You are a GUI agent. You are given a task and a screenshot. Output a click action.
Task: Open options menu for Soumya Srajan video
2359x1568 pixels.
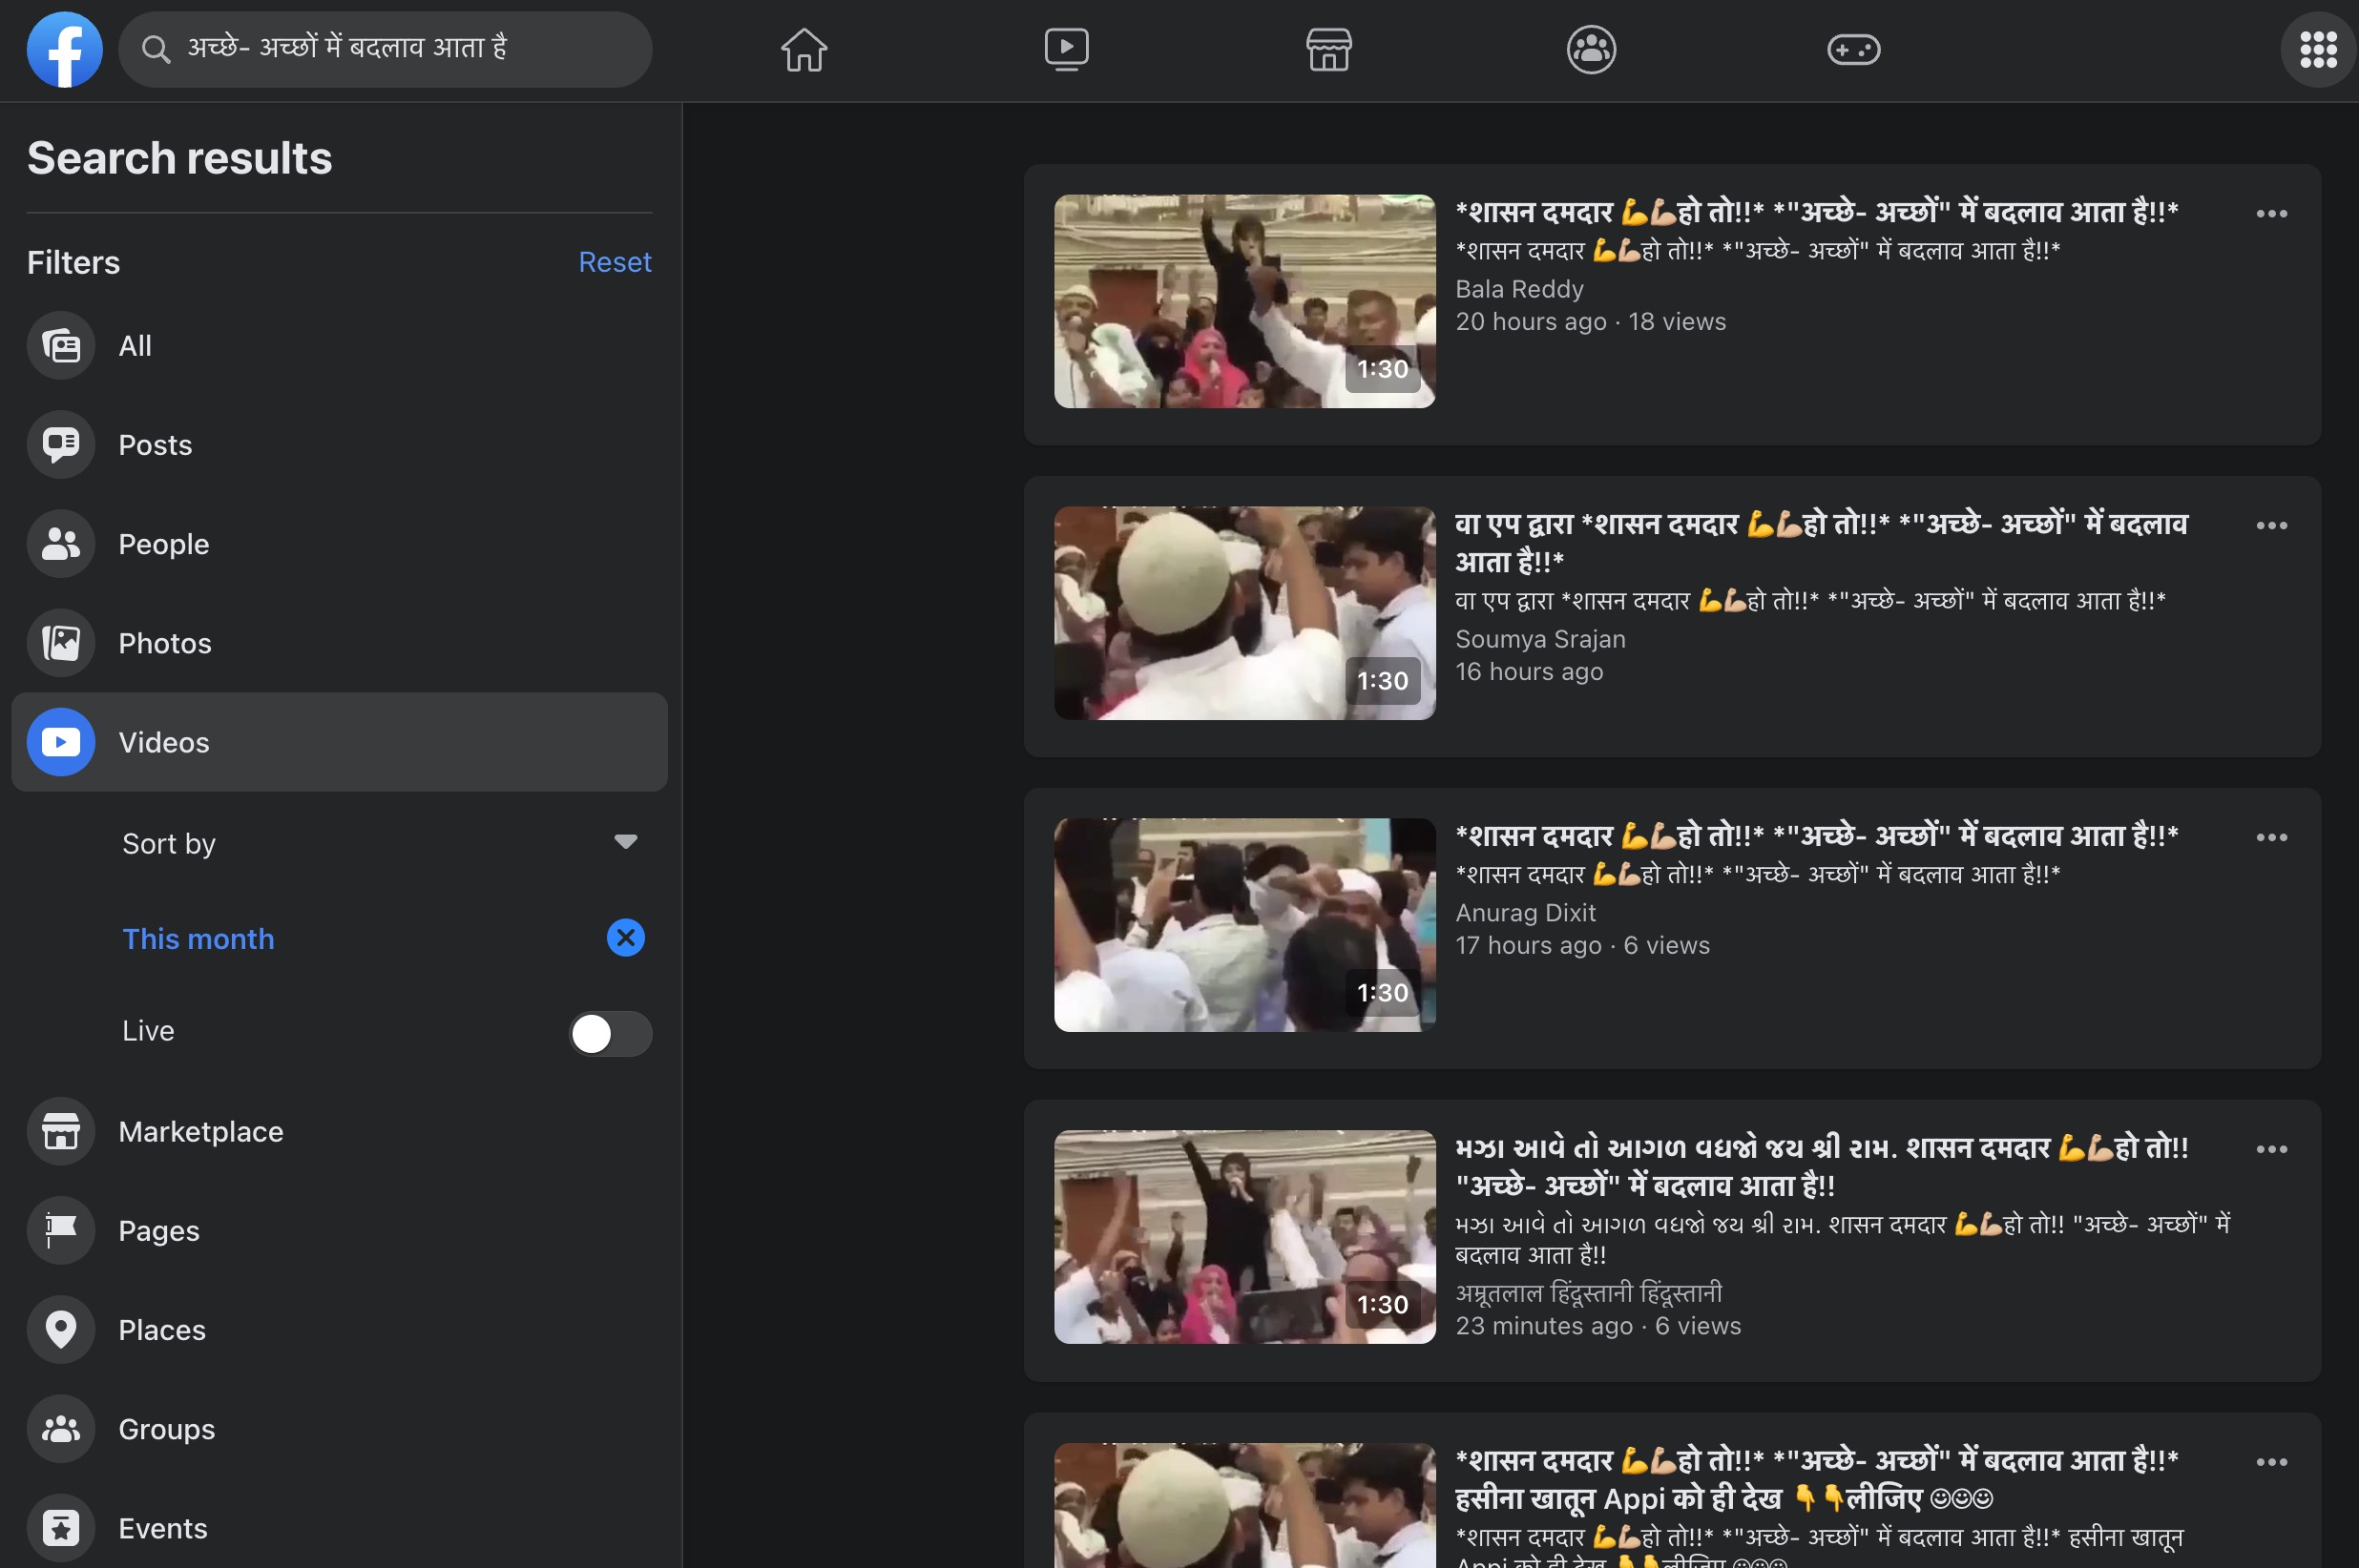point(2272,525)
